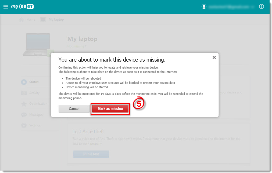
Task: Open the hamburger menu icon
Action: (6, 7)
